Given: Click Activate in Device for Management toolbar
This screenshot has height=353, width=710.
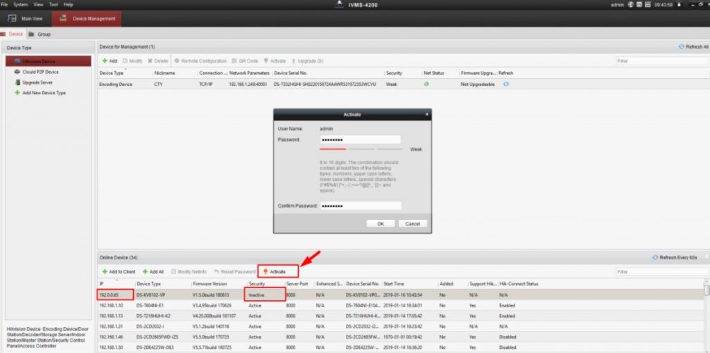Looking at the screenshot, I should tap(275, 61).
